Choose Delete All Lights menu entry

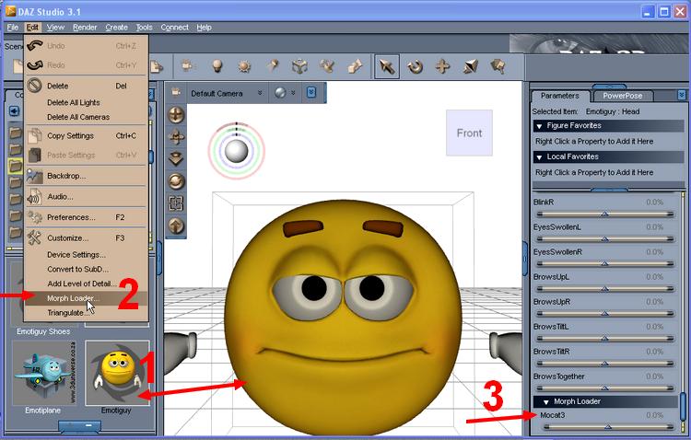pos(86,102)
